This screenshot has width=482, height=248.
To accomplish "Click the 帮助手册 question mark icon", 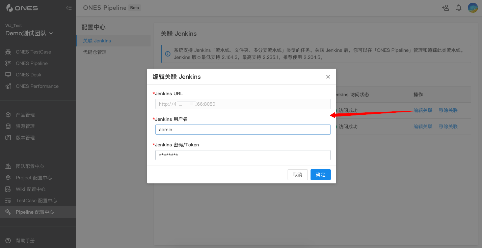I will [8, 241].
